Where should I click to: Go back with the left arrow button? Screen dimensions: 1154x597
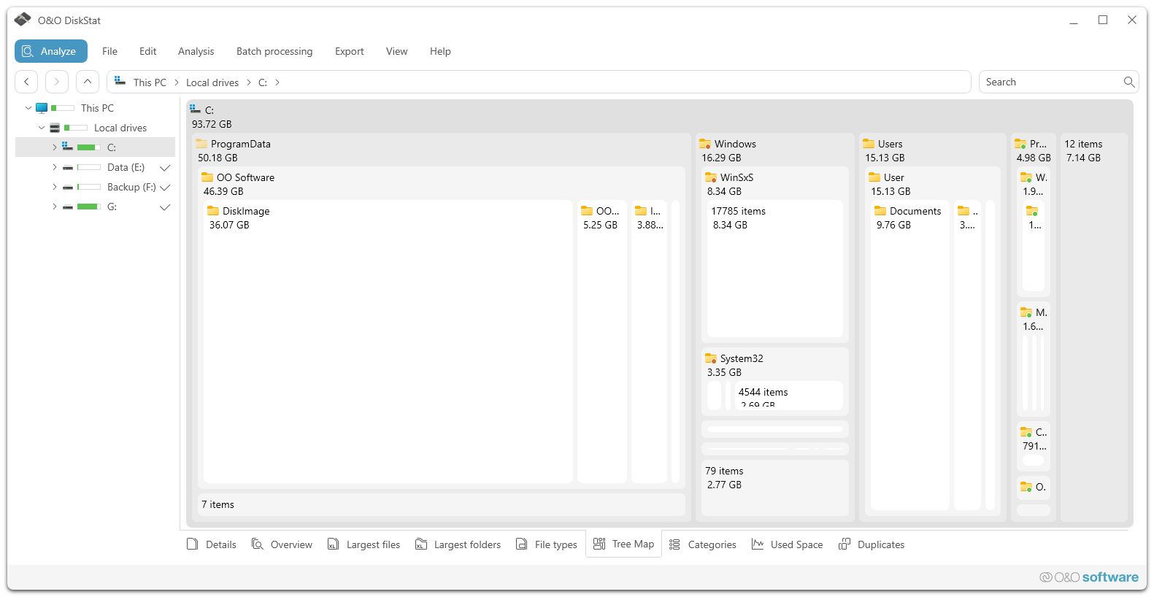point(26,82)
